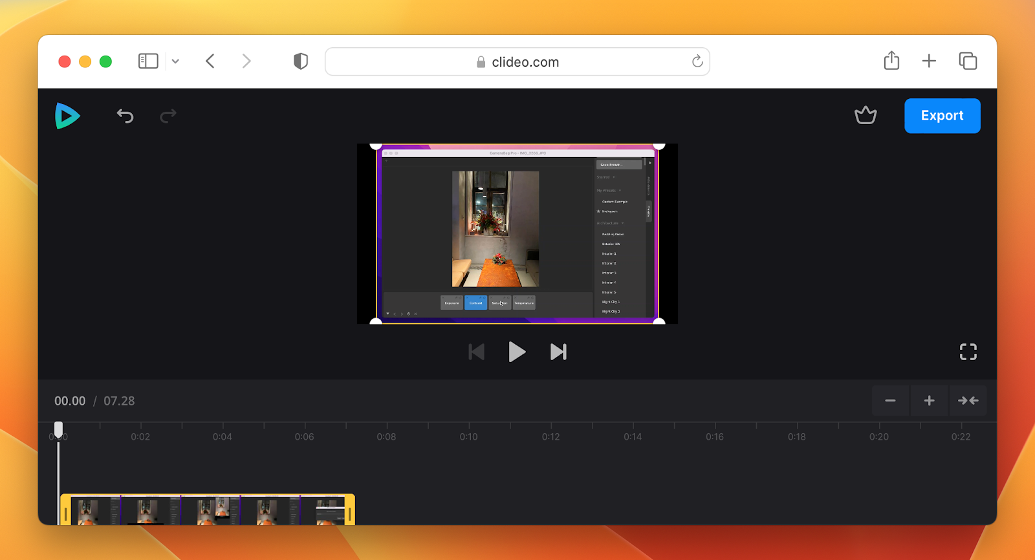The width and height of the screenshot is (1035, 560).
Task: Skip to the previous clip
Action: tap(476, 352)
